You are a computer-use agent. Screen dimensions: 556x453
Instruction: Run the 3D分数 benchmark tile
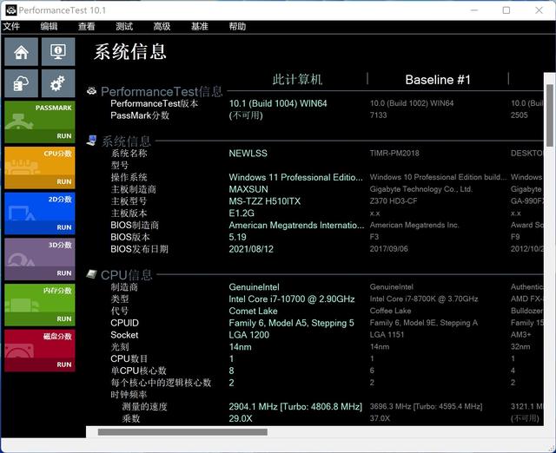click(x=40, y=259)
